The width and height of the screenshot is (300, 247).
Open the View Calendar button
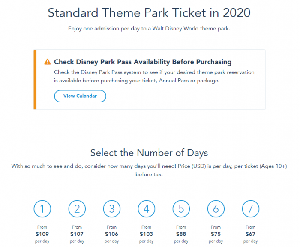click(80, 96)
